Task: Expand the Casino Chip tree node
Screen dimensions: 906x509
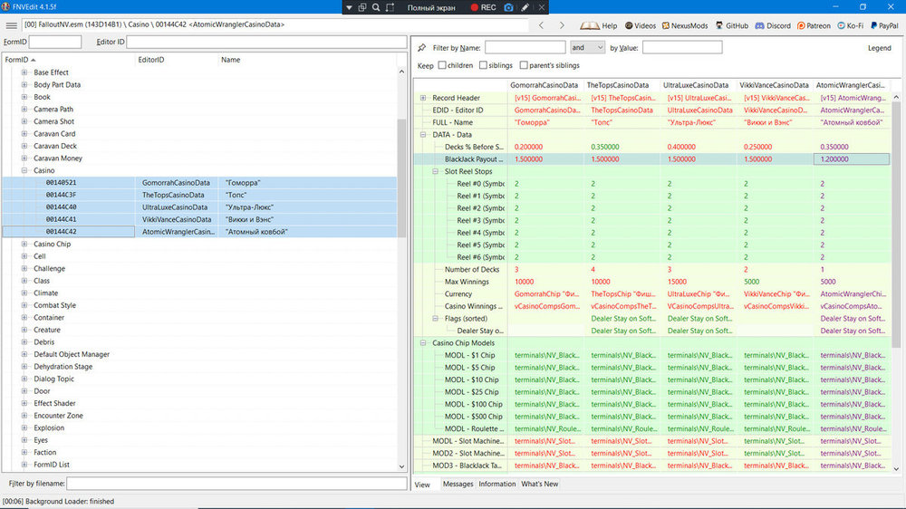Action: tap(24, 244)
